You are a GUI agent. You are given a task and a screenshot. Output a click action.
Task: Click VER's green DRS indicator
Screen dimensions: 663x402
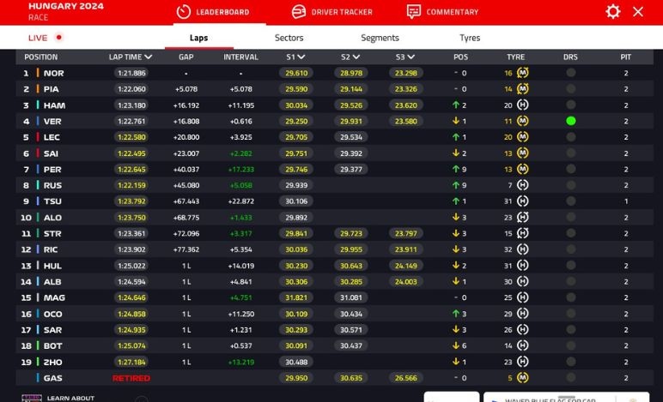click(x=570, y=121)
